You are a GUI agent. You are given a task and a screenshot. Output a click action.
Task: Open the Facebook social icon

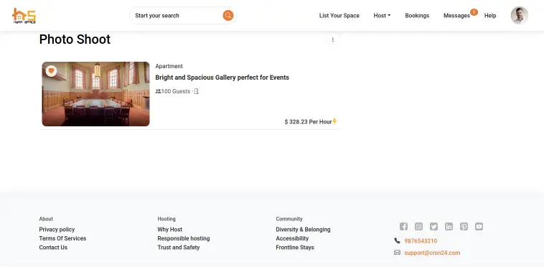(403, 226)
